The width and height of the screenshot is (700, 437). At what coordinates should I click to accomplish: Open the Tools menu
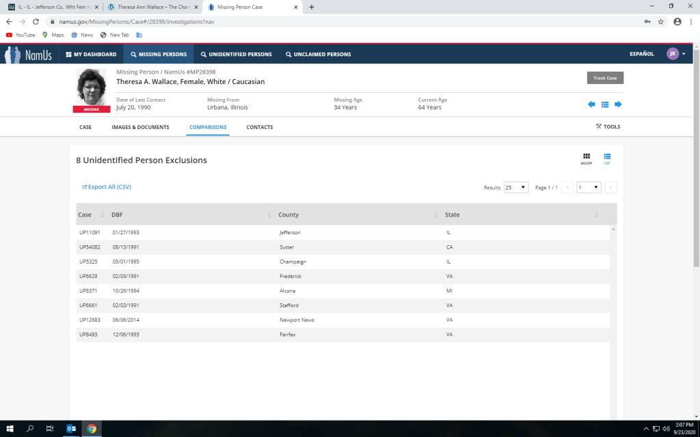coord(608,126)
